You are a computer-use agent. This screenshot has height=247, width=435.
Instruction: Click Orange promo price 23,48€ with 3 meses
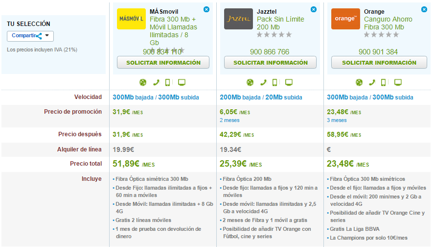coord(343,112)
